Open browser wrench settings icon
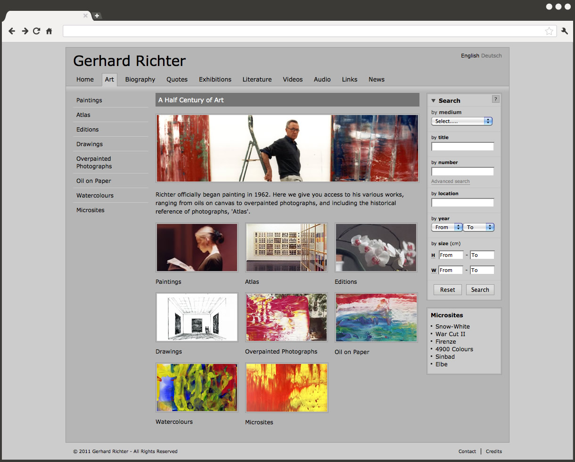 [565, 31]
